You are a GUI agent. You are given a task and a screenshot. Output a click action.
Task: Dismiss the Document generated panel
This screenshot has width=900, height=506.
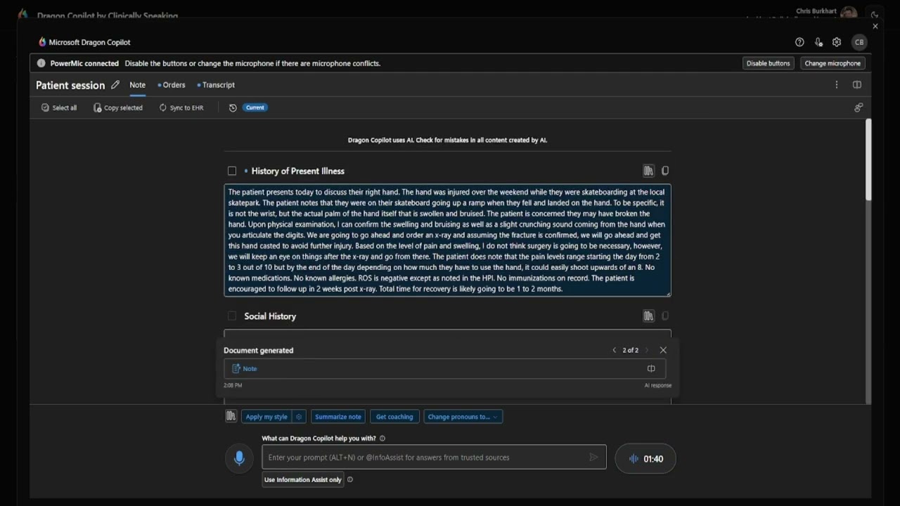coord(663,350)
